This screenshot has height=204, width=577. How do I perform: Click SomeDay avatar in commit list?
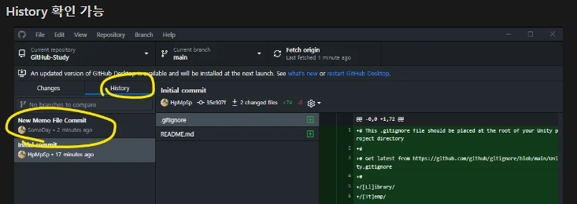tap(22, 130)
